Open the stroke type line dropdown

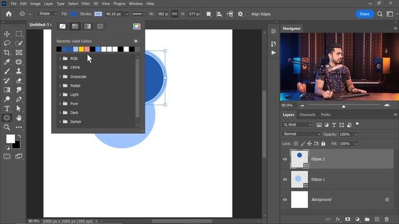[138, 14]
